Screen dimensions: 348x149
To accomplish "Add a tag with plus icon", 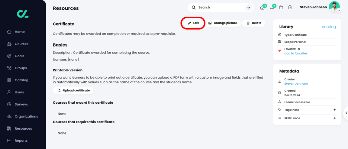I will click(x=335, y=110).
